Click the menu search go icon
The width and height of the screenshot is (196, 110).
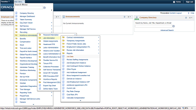44,8
